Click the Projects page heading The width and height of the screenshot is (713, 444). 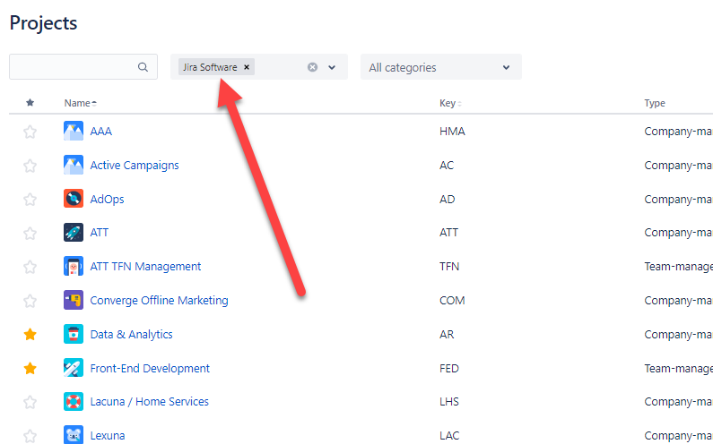[x=44, y=23]
